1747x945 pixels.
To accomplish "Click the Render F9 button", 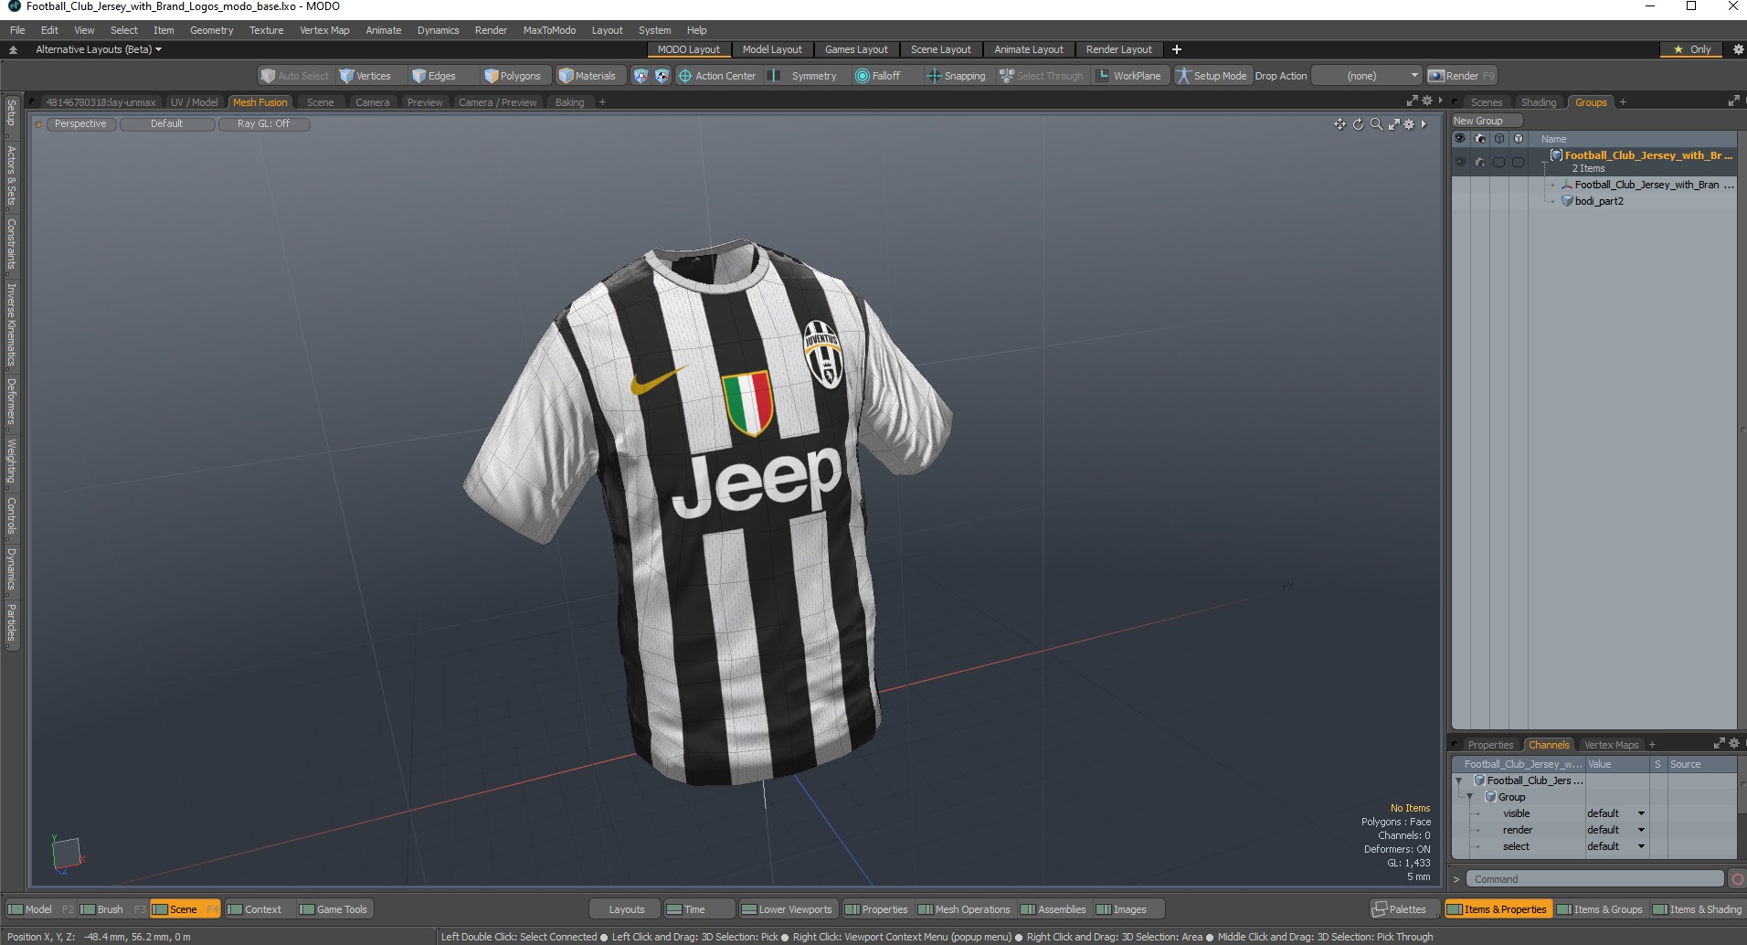I will 1462,76.
